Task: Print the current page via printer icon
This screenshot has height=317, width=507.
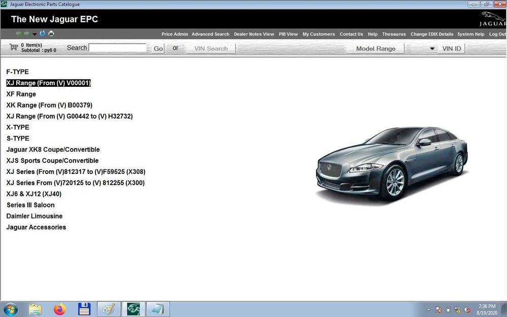Action: (51, 33)
